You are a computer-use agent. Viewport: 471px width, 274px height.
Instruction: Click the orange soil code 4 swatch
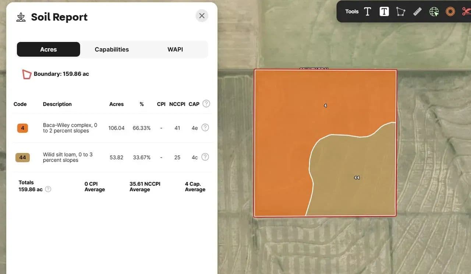pyautogui.click(x=22, y=128)
